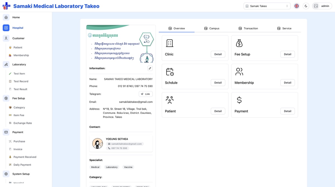Select the Hospital sidebar icon
Viewport: 335px width, 187px height.
pyautogui.click(x=6, y=28)
